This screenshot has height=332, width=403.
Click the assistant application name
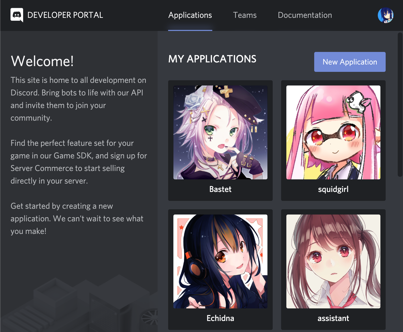coord(333,318)
